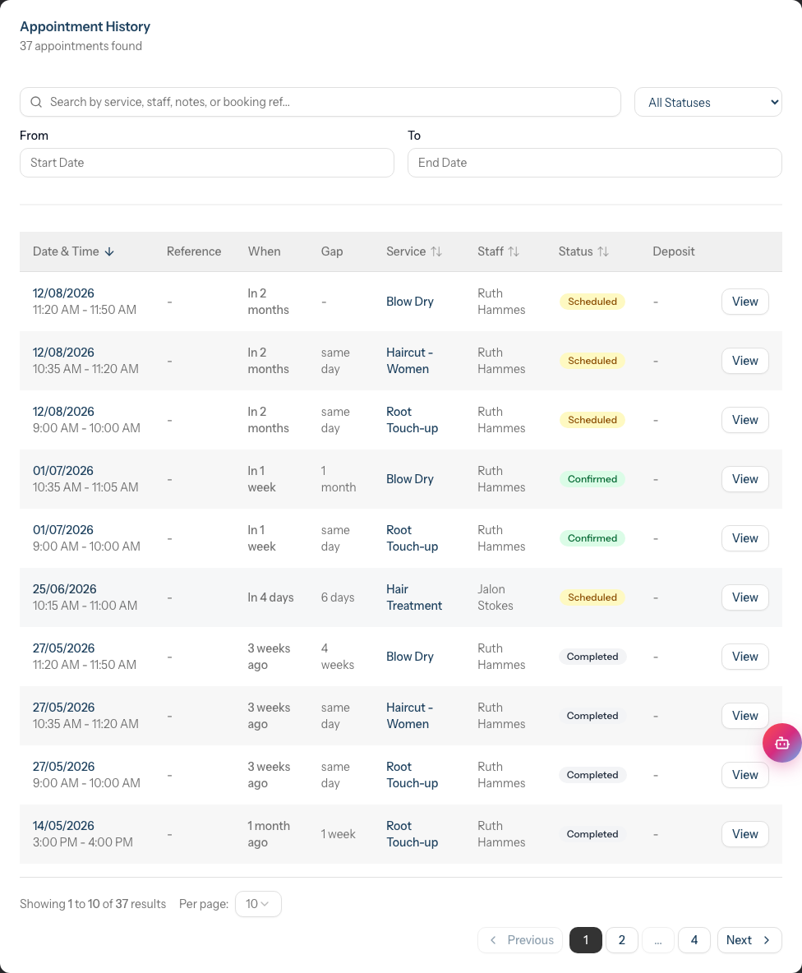Screen dimensions: 802x973
Task: Click the 10:15 AM - 11:00 AM time
Action: click(85, 606)
